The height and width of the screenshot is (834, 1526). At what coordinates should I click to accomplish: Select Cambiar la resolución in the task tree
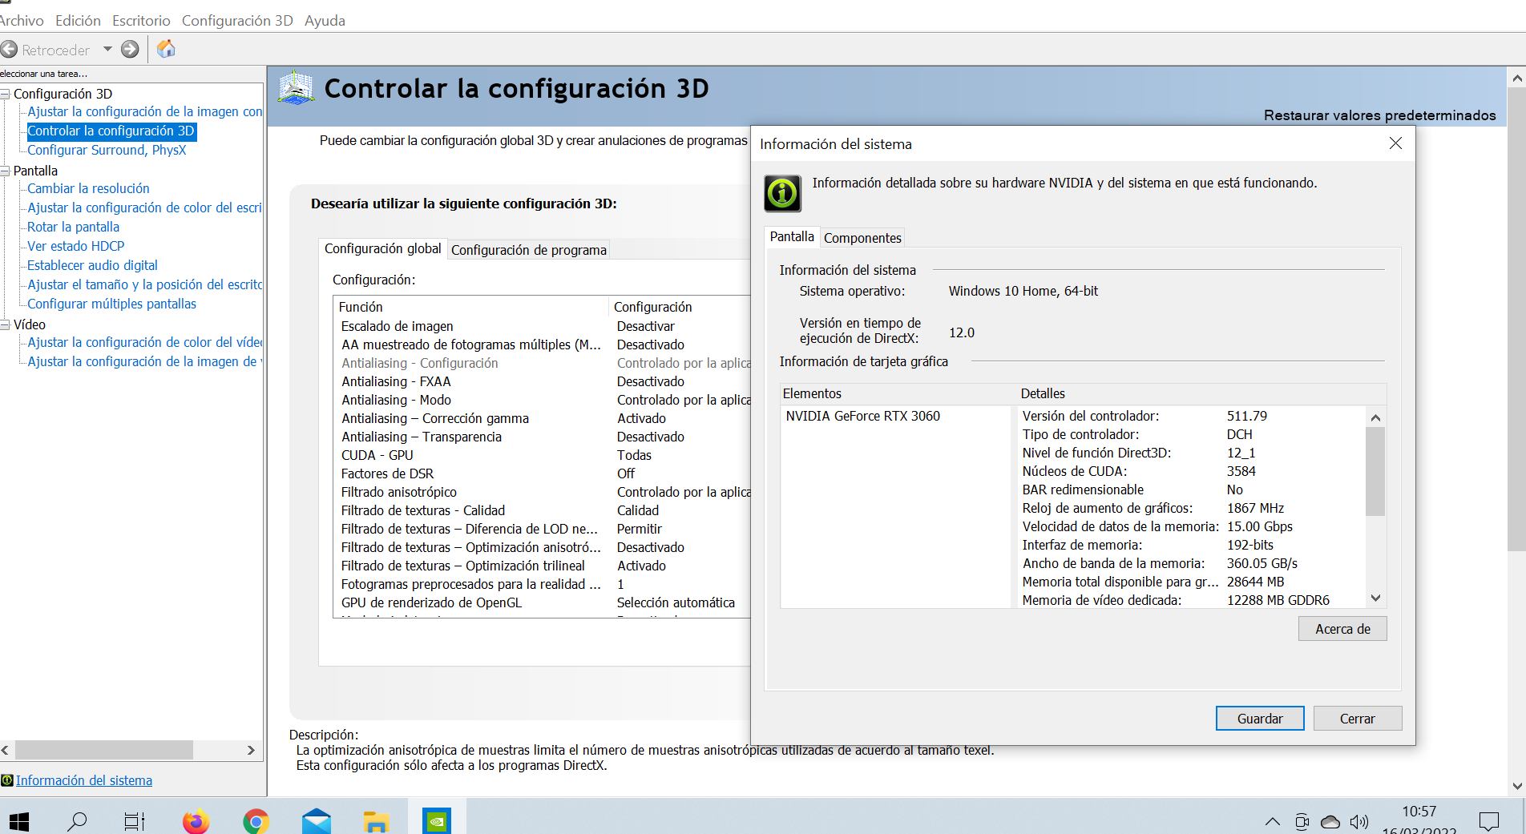coord(88,188)
